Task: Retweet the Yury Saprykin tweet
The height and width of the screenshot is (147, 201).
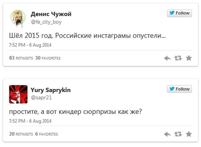Action: click(178, 134)
